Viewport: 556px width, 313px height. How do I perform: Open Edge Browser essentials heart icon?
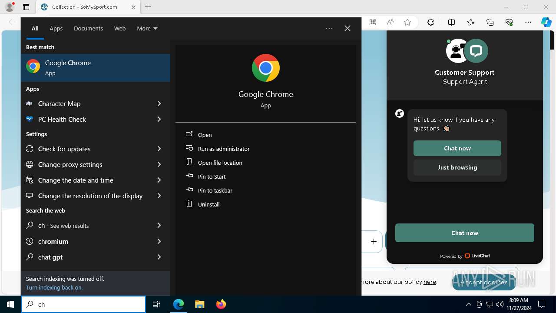tap(509, 22)
